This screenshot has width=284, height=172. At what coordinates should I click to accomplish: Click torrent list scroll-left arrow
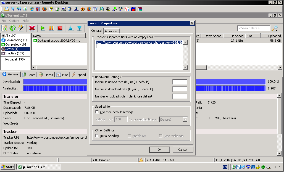34,68
